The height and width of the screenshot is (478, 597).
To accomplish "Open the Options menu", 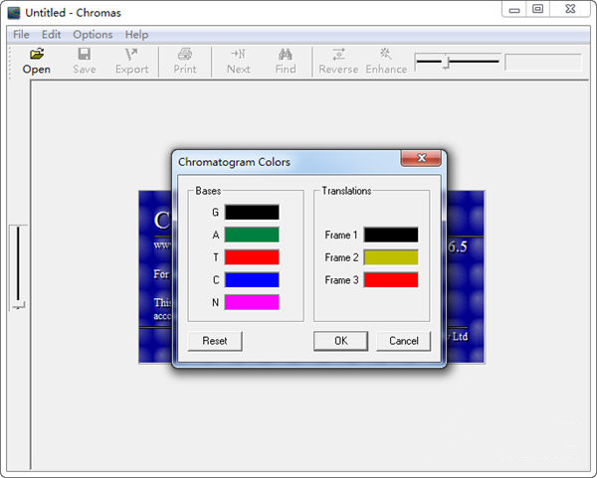I will [93, 35].
